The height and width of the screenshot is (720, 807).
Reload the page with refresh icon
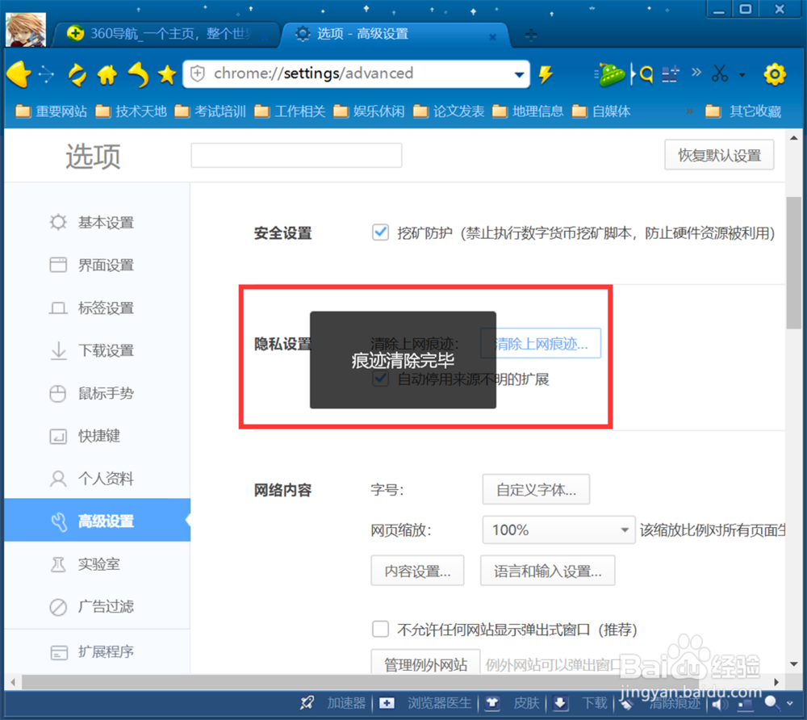[77, 75]
